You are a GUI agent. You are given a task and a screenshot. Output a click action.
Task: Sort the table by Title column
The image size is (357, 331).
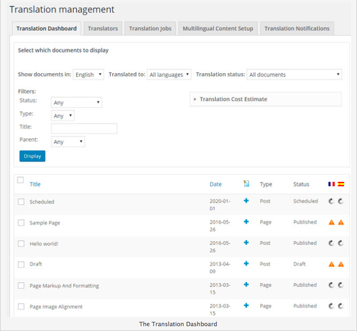point(35,184)
